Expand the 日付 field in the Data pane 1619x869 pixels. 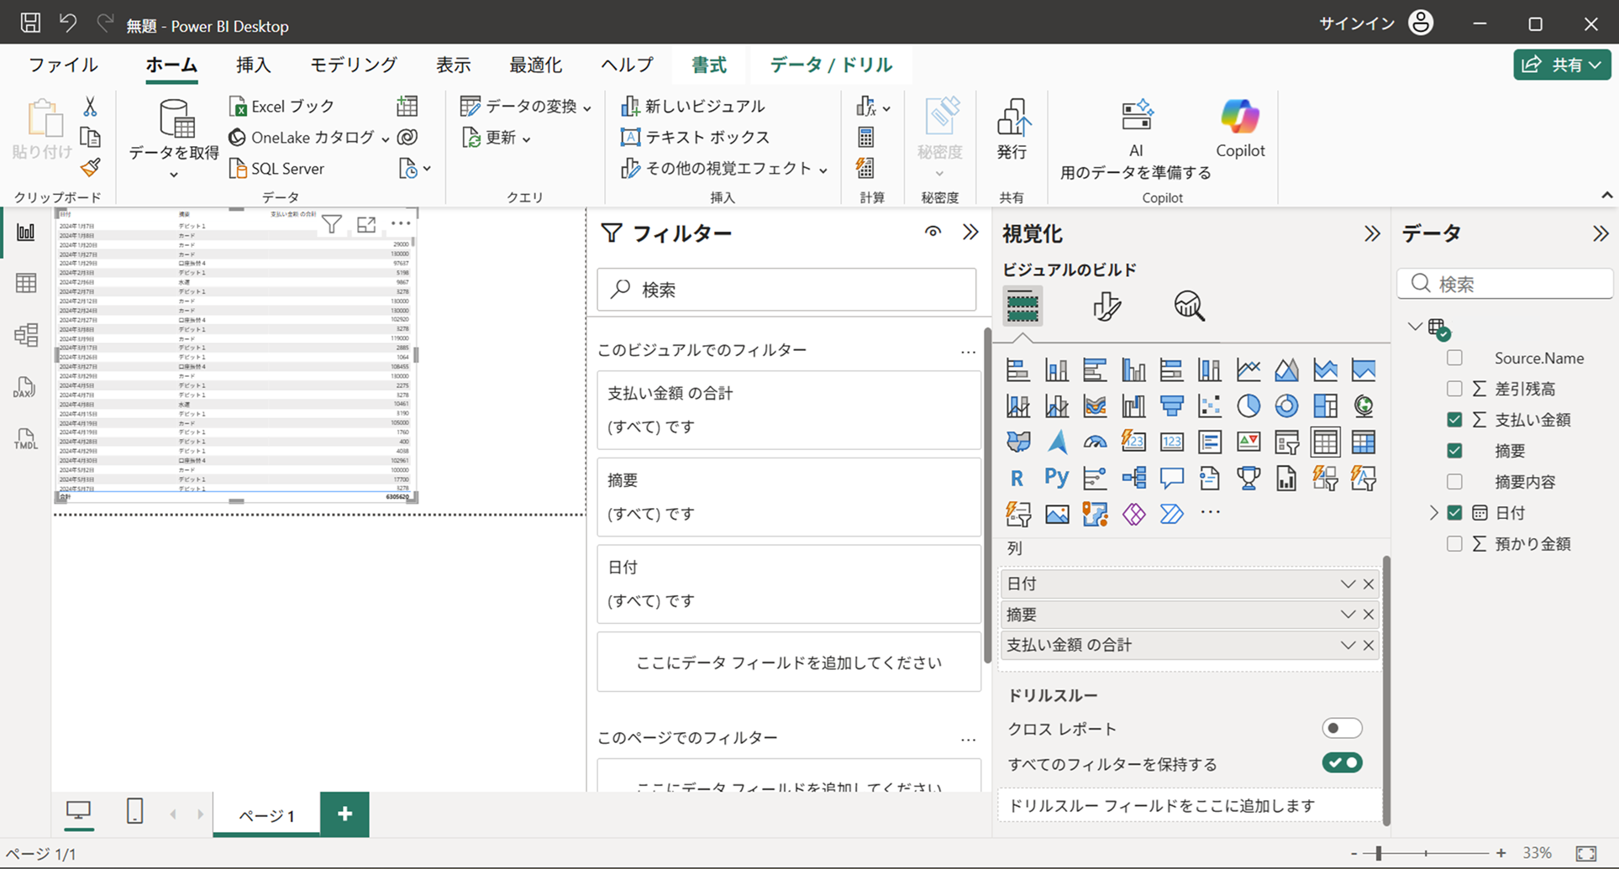point(1433,512)
